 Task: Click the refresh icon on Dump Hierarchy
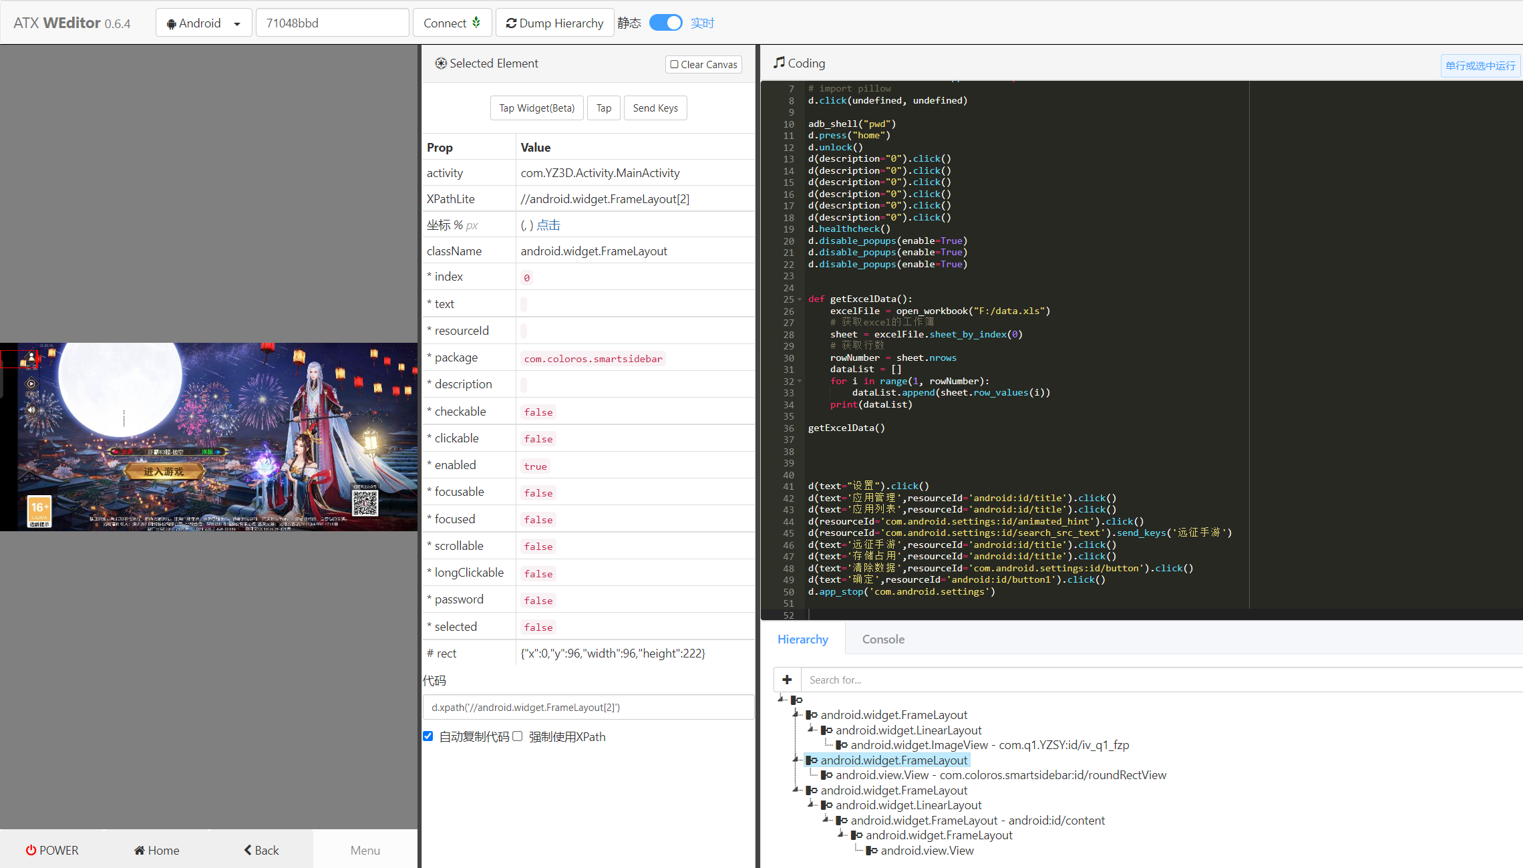[511, 22]
